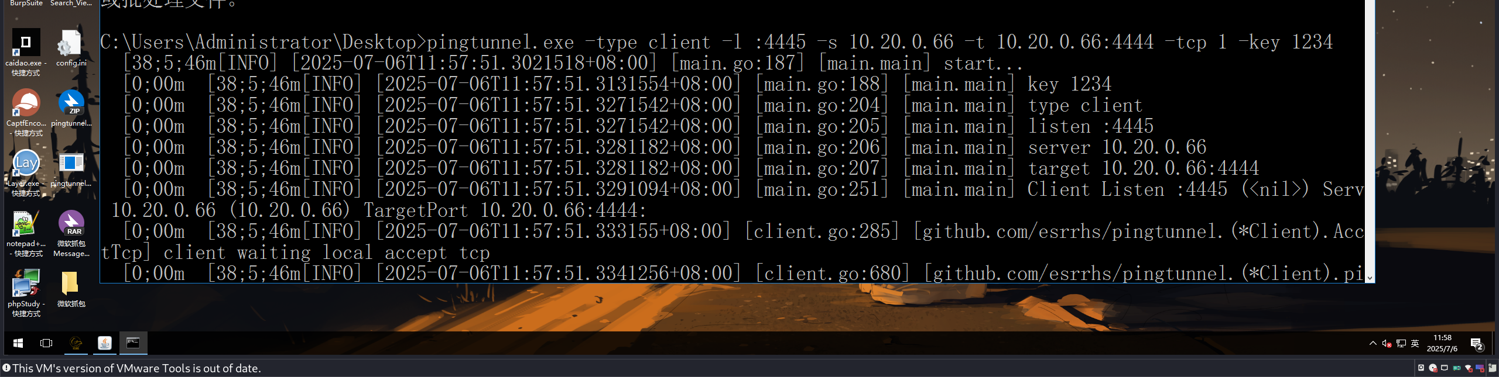The image size is (1499, 377).
Task: Toggle the 英 input method indicator
Action: point(1415,344)
